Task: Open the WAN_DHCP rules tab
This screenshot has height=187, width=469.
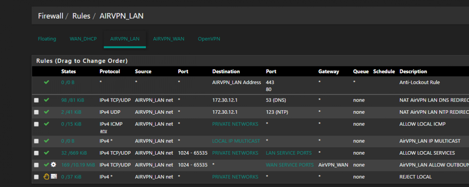Action: [x=83, y=39]
